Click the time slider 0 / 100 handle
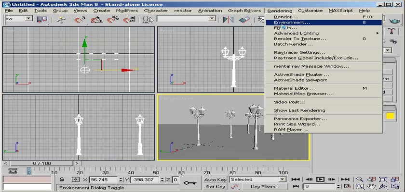Screen dimensions: 405x192 coord(42,163)
